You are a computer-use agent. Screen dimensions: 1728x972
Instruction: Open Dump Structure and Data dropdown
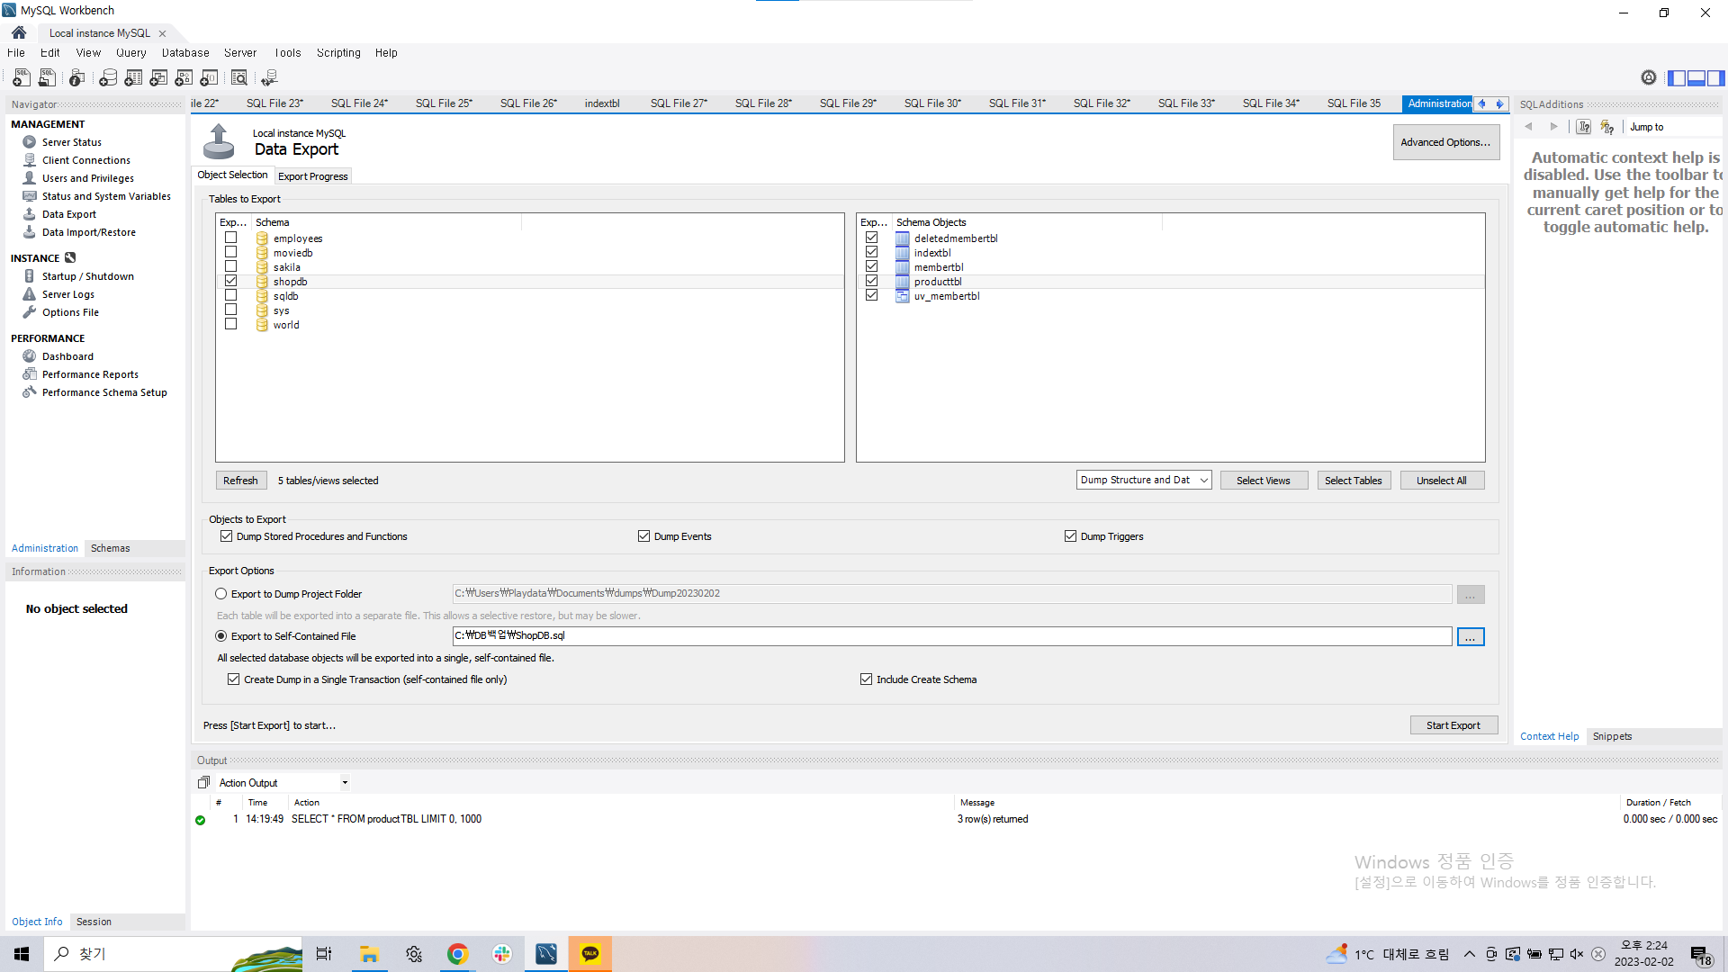(1144, 481)
